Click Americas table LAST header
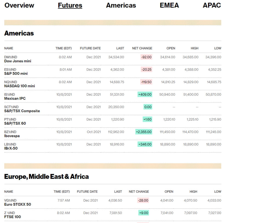Viewport: 274px width, 223px height. tap(120, 48)
